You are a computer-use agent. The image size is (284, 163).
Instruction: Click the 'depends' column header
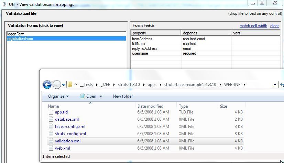(x=190, y=33)
